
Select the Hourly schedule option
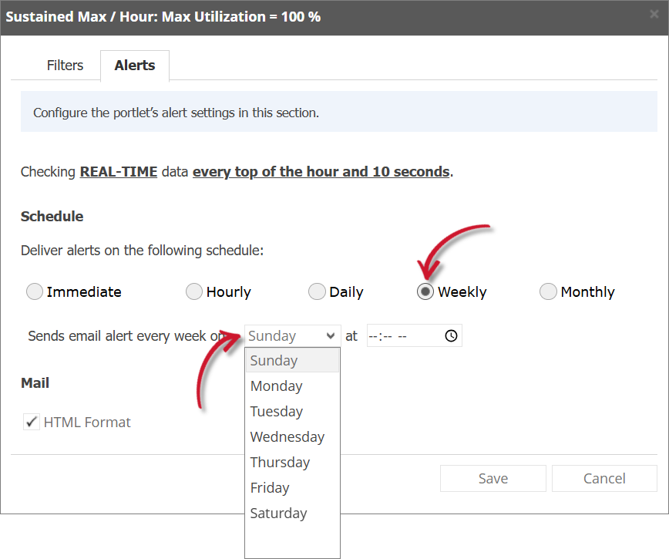pyautogui.click(x=193, y=291)
